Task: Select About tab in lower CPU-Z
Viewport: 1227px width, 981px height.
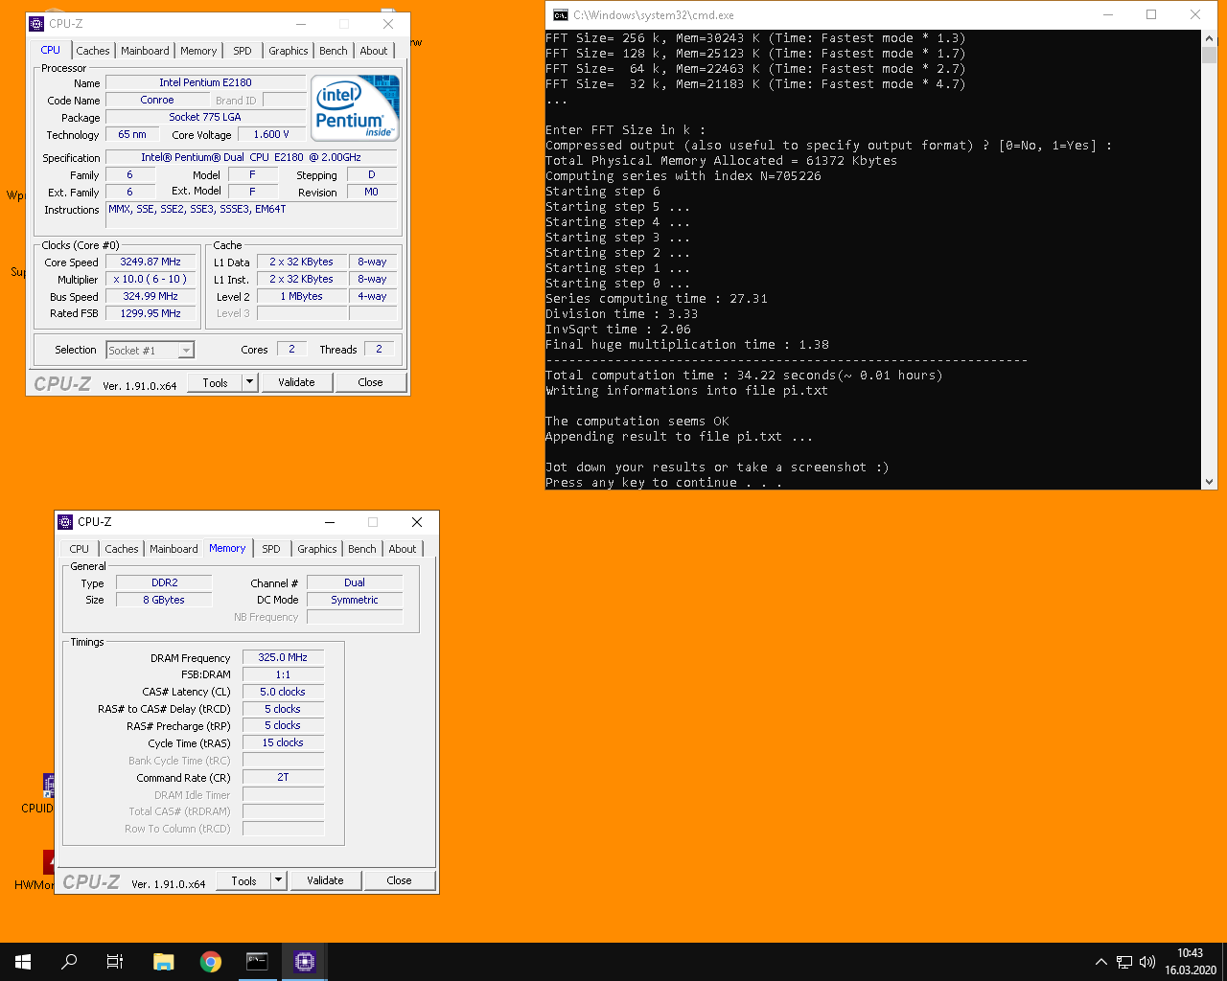Action: [x=403, y=549]
